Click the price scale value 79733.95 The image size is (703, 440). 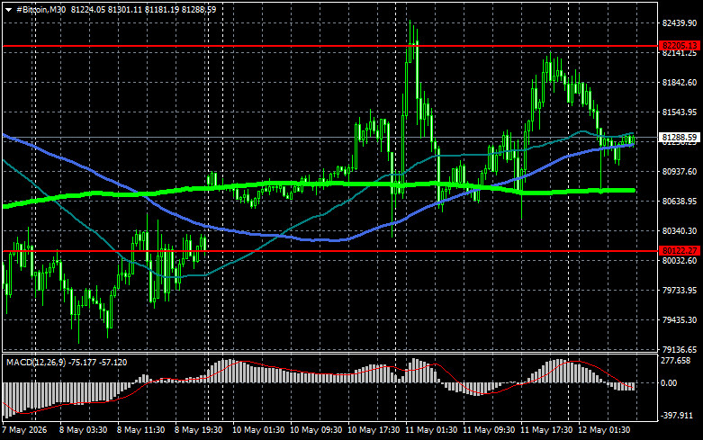[x=680, y=291]
